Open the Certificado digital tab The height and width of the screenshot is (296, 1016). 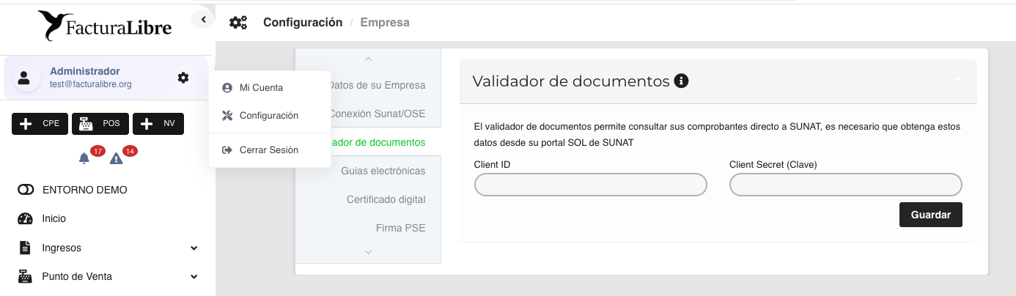click(x=386, y=199)
